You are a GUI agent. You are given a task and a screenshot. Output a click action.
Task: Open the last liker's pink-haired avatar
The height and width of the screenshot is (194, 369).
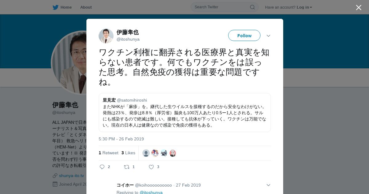coord(173,153)
